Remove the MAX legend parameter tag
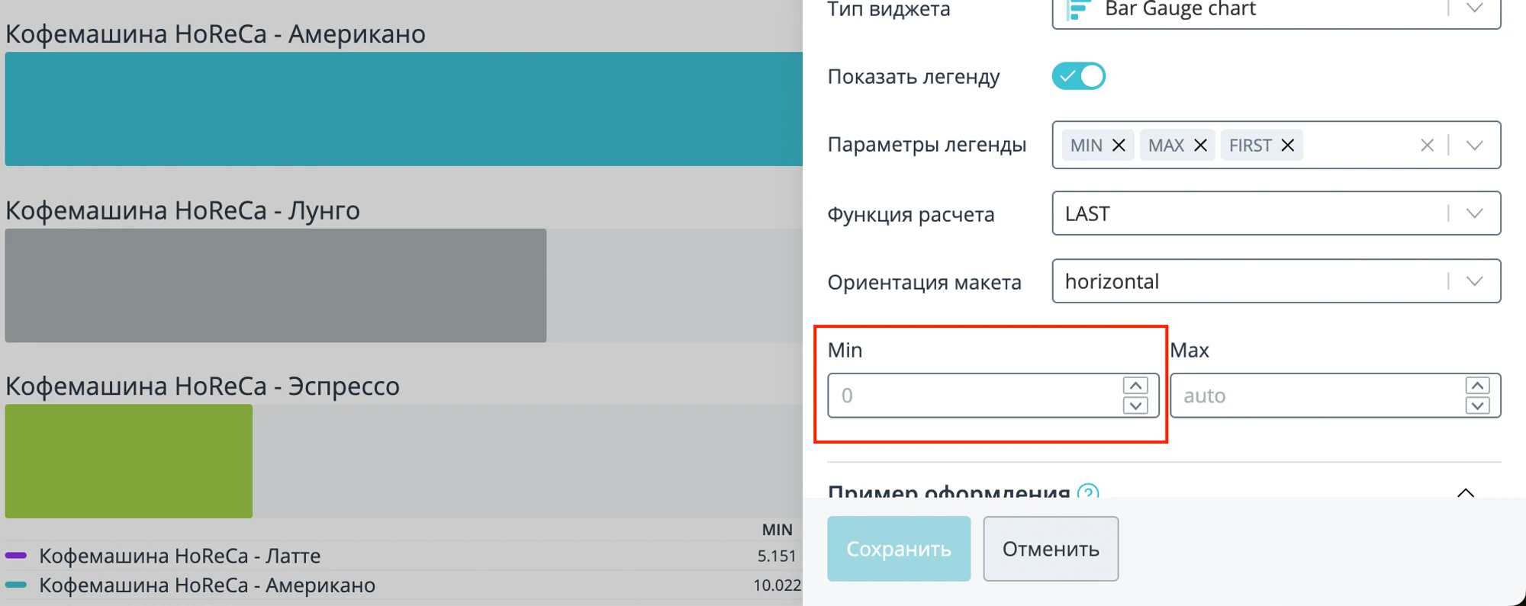 [x=1200, y=145]
